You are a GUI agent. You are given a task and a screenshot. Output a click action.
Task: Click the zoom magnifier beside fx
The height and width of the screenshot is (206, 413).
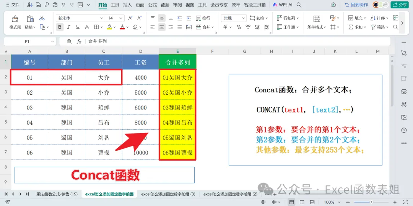(x=69, y=42)
